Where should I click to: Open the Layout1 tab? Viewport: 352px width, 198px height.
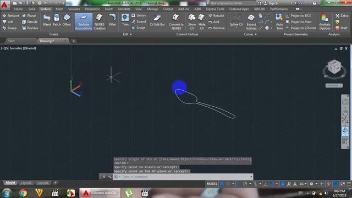coord(26,183)
